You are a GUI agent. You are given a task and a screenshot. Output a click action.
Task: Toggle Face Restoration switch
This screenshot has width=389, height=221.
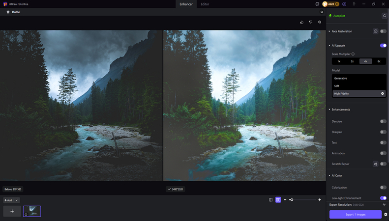[383, 31]
